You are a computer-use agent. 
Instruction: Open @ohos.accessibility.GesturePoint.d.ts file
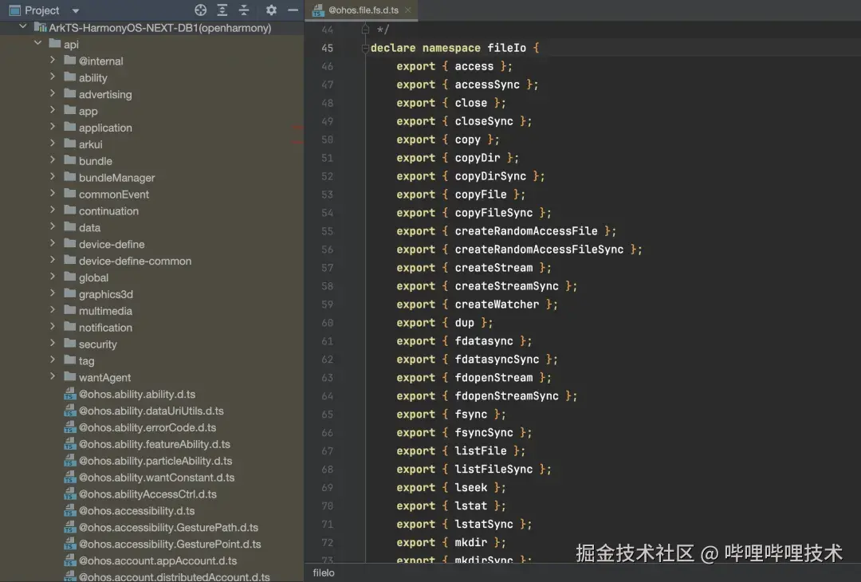coord(170,544)
